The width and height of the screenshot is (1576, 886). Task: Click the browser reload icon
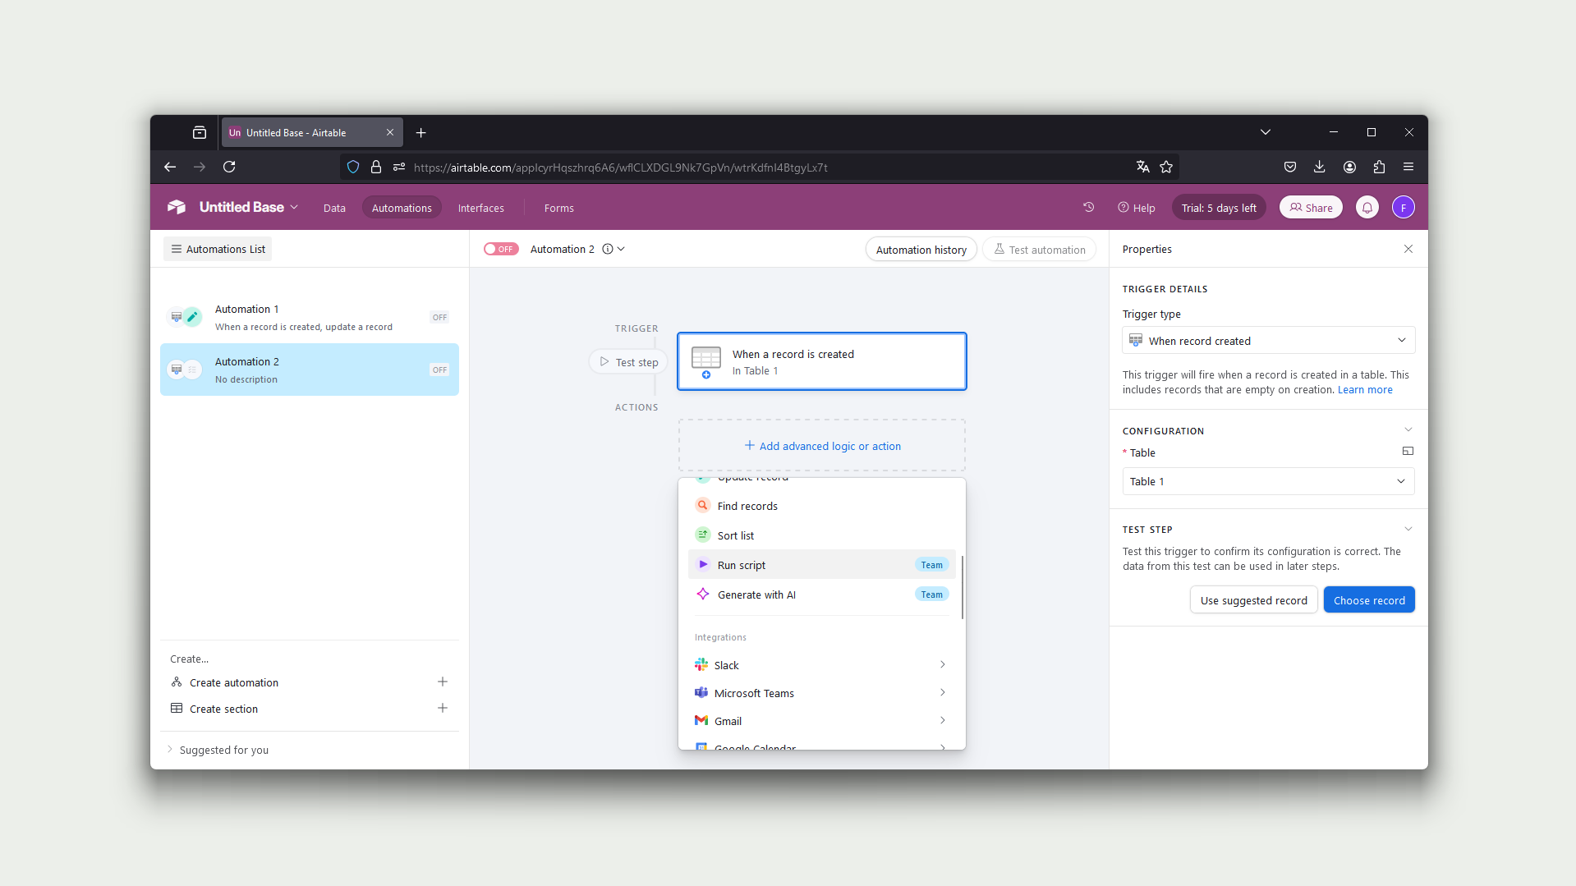229,168
